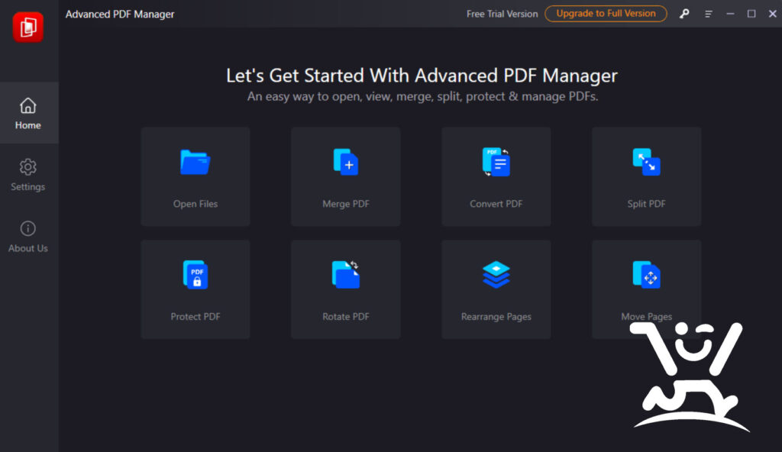Select the Rotate PDF tool
Viewport: 782px width, 452px height.
tap(346, 289)
